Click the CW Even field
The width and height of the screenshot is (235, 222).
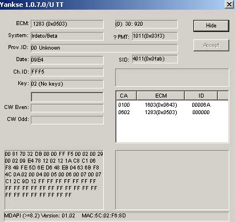pos(67,108)
